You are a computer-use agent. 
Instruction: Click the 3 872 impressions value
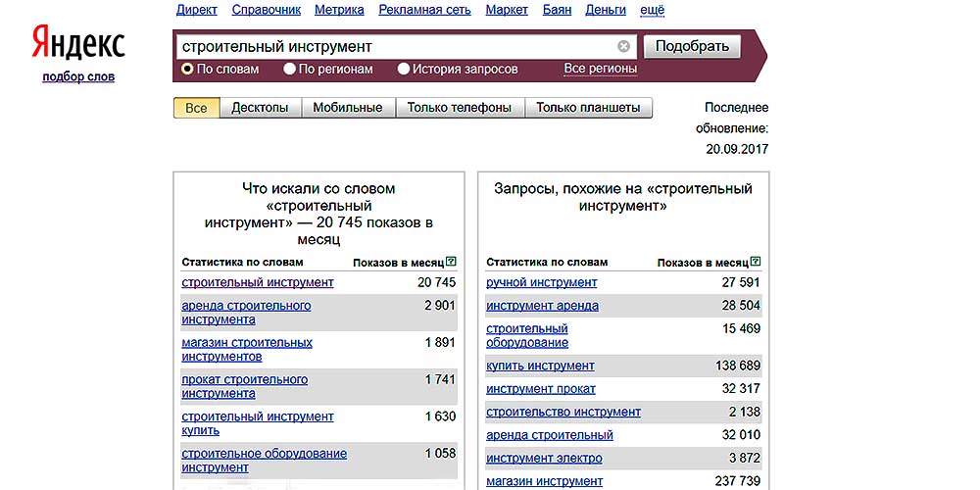coord(745,458)
